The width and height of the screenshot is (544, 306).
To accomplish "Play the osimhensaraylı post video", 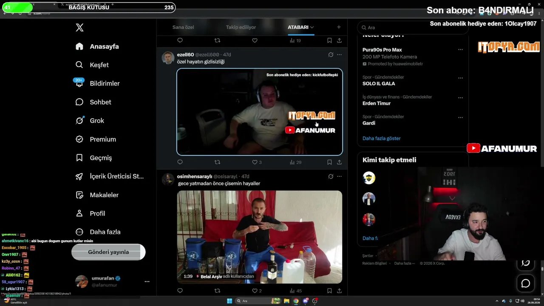I will tap(260, 237).
